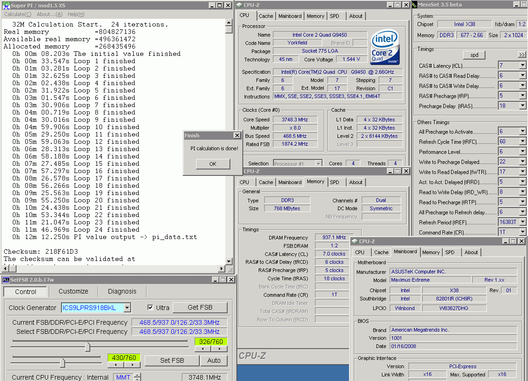Switch to Mainboard tab in top CPU-Z window
This screenshot has width=528, height=381.
(290, 16)
